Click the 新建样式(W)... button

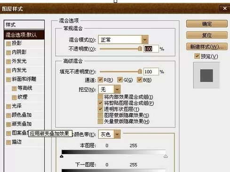pos(207,47)
